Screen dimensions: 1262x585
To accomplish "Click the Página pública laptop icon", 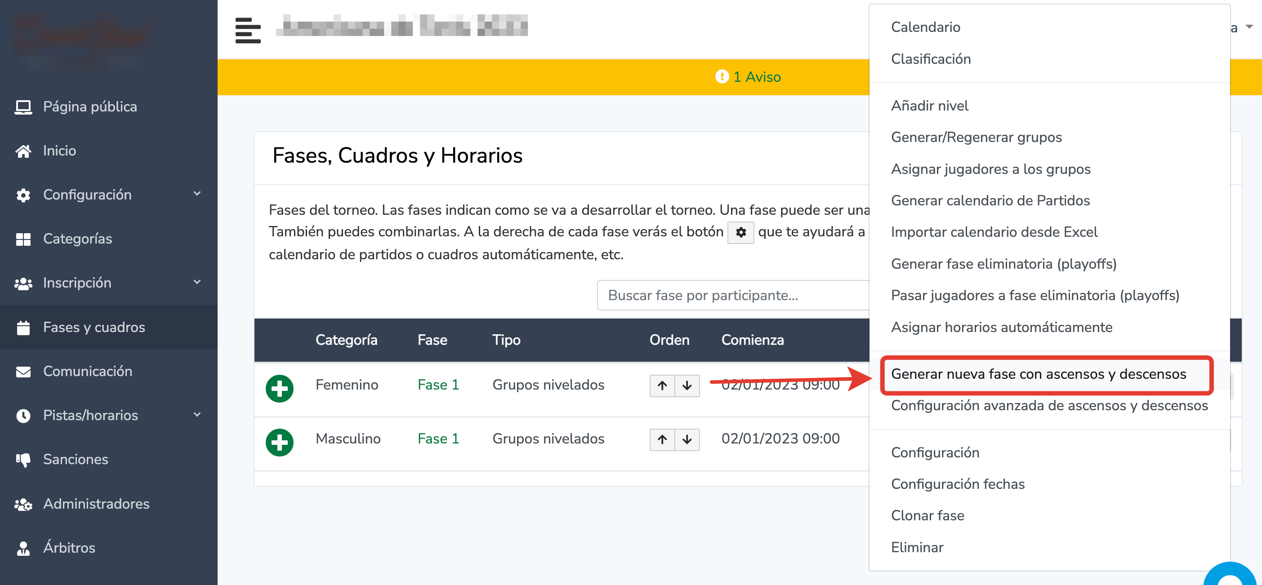I will (23, 107).
